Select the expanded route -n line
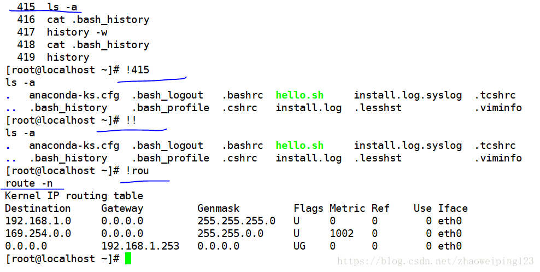 point(30,183)
